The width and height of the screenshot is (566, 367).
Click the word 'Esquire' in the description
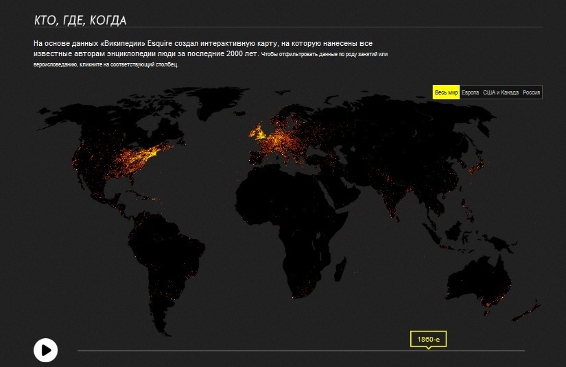tap(161, 43)
